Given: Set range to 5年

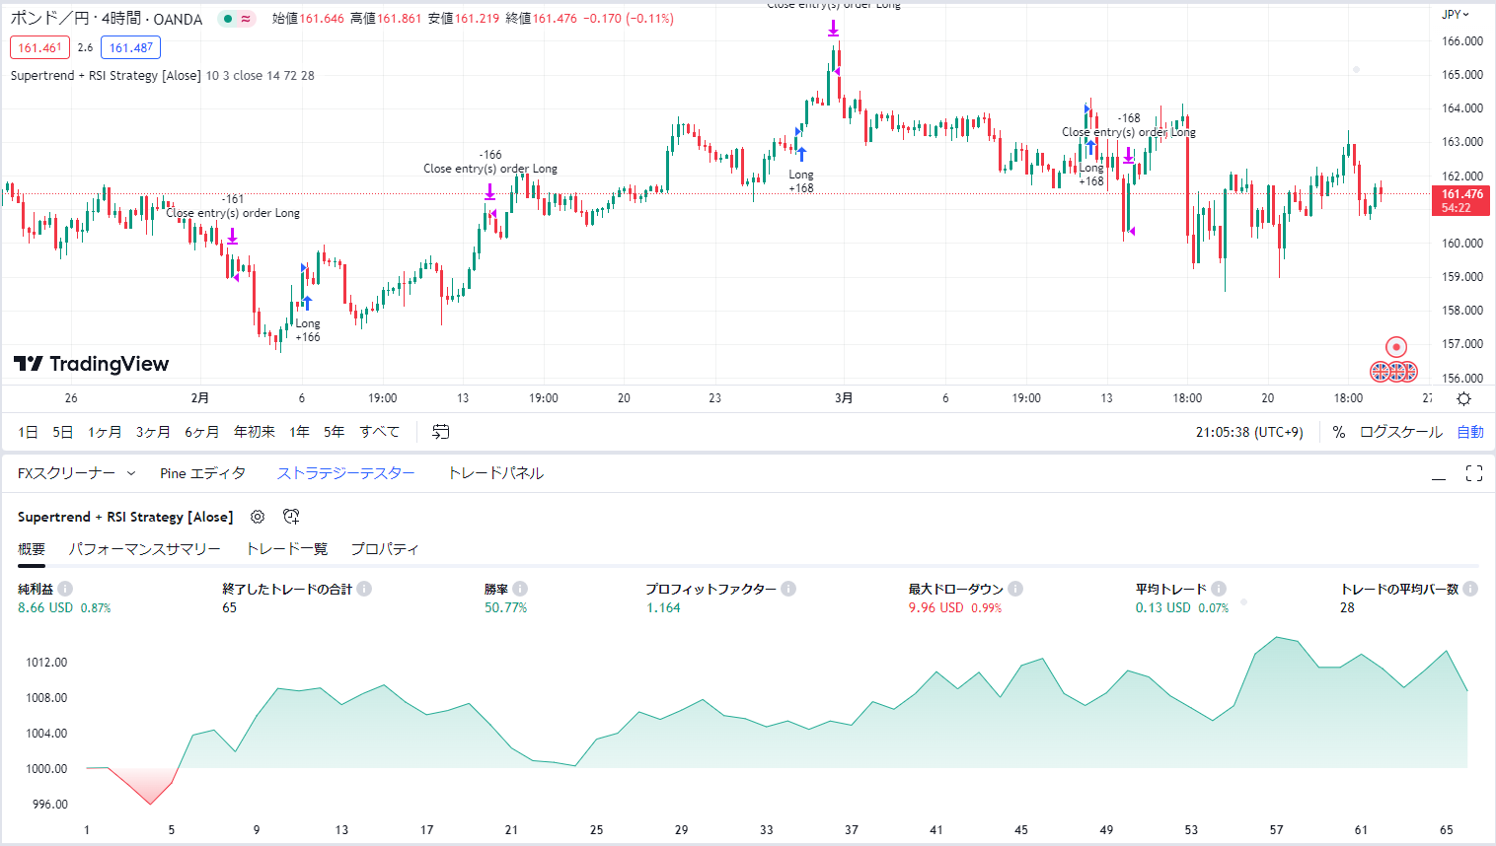Looking at the screenshot, I should click(334, 432).
